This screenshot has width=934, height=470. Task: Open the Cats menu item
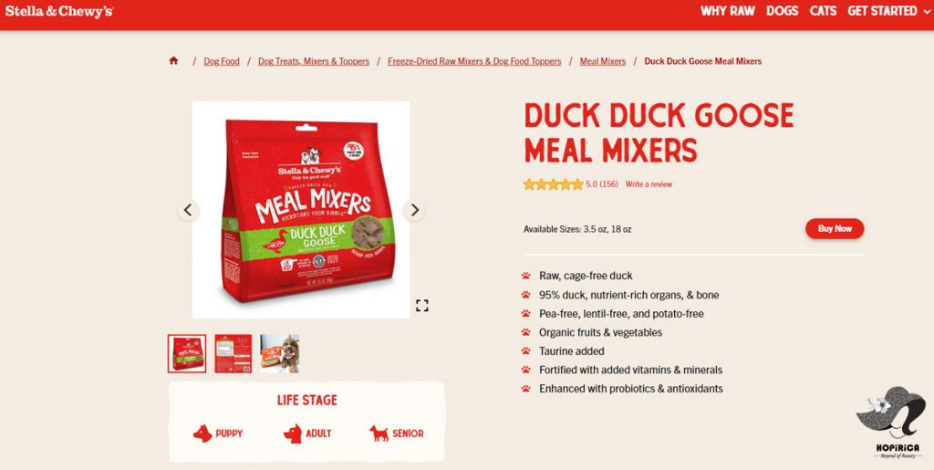(x=823, y=11)
